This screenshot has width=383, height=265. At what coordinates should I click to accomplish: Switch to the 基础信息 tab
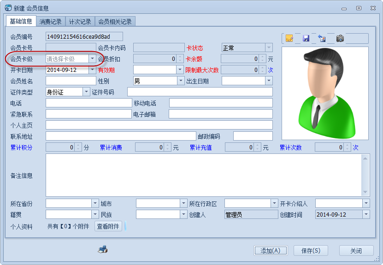tap(21, 22)
